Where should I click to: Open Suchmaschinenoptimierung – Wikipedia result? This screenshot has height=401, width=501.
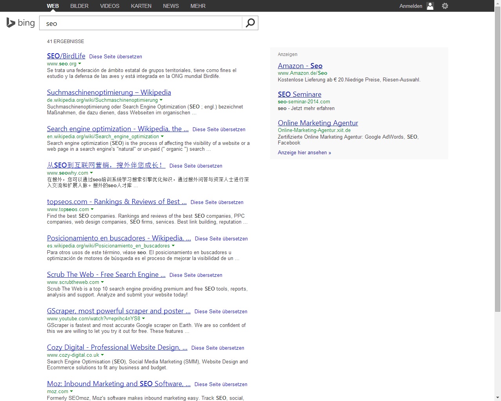pyautogui.click(x=109, y=92)
